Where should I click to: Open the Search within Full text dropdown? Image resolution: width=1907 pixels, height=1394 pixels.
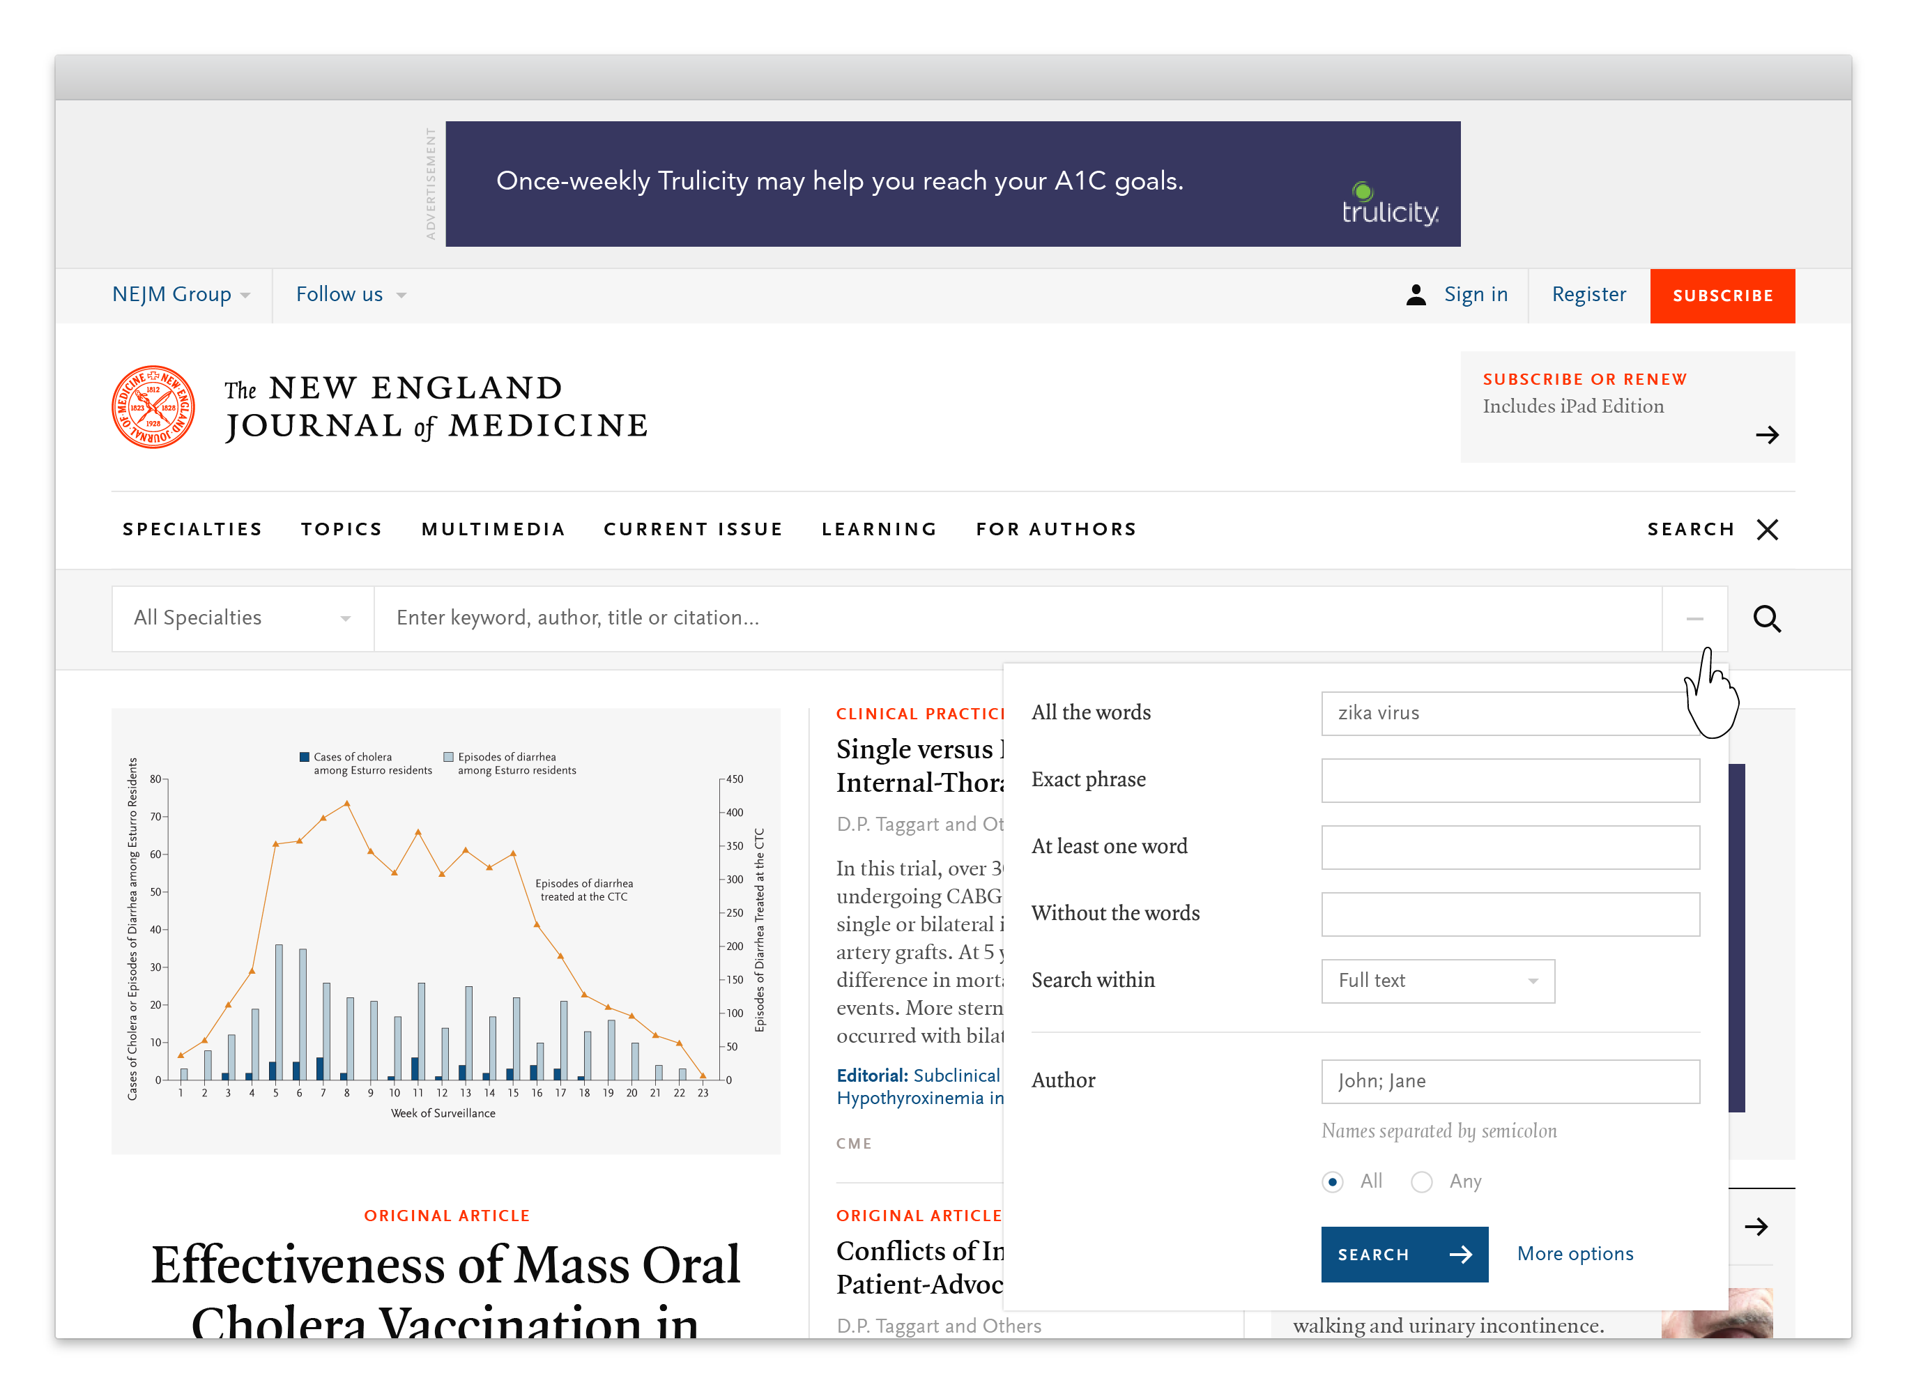(1438, 981)
